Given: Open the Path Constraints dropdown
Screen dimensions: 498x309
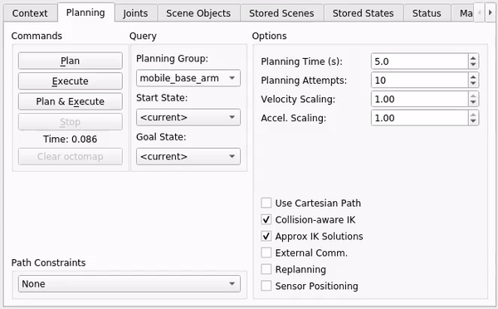Looking at the screenshot, I should point(129,283).
